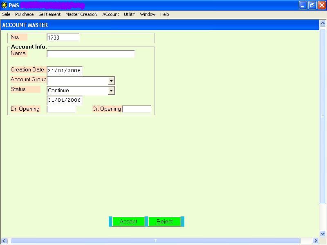The height and width of the screenshot is (245, 327).
Task: Expand the Account Group dropdown
Action: (111, 81)
